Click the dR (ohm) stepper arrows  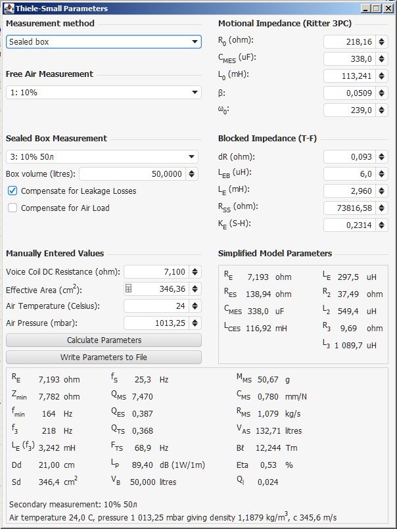click(382, 157)
